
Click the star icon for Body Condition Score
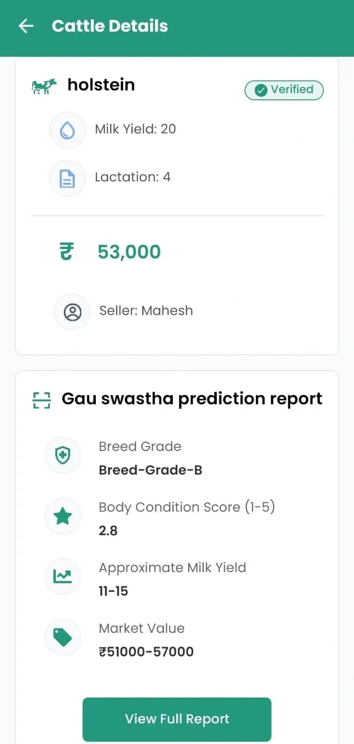point(63,516)
